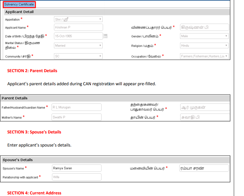This screenshot has height=196, width=244.
Task: Click the Relationship with applicant label
Action: pos(20,177)
